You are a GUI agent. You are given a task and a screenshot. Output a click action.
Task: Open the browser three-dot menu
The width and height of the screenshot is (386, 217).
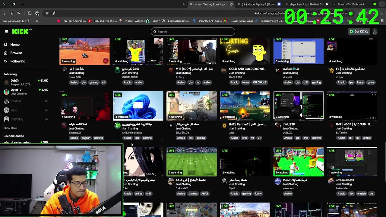[4, 13]
